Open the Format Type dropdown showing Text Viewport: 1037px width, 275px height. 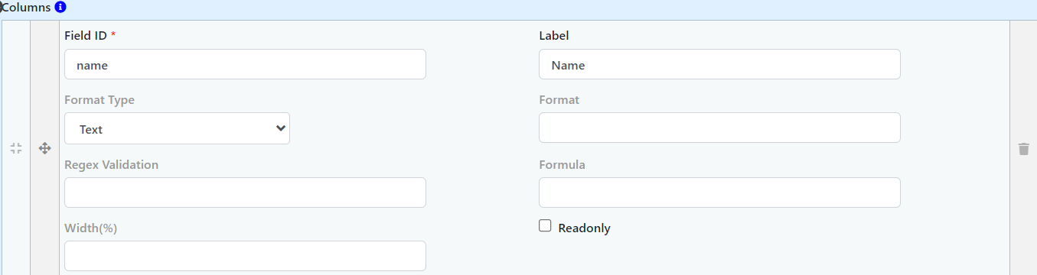[x=177, y=128]
